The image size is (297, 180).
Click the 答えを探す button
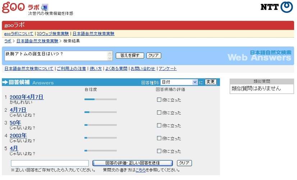click(130, 55)
